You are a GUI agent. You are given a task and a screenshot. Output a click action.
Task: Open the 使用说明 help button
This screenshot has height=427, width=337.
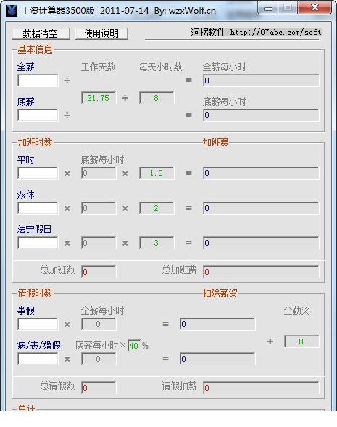[x=101, y=33]
